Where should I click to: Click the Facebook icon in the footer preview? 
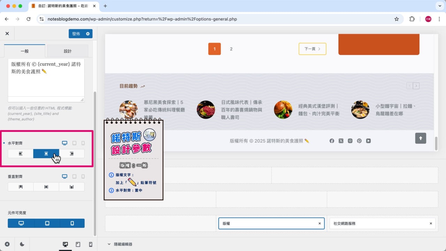332,141
